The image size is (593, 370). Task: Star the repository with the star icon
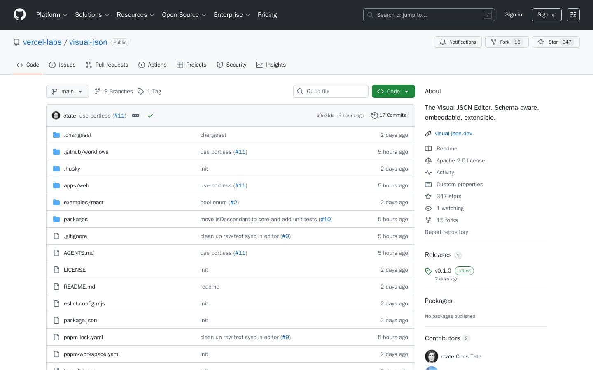541,42
